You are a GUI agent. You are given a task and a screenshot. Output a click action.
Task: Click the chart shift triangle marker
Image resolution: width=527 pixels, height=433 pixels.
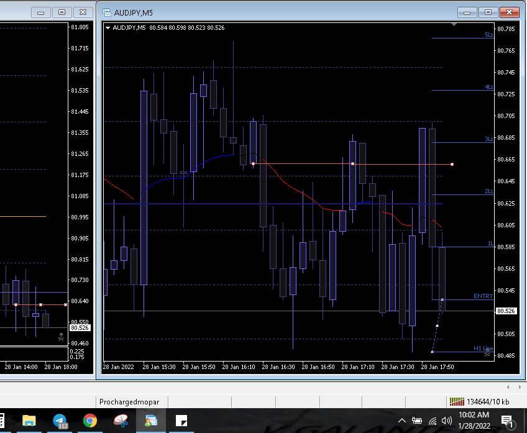pyautogui.click(x=454, y=25)
